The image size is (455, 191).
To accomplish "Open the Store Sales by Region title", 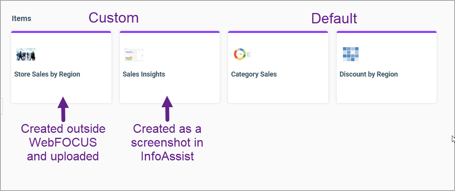I will point(47,74).
